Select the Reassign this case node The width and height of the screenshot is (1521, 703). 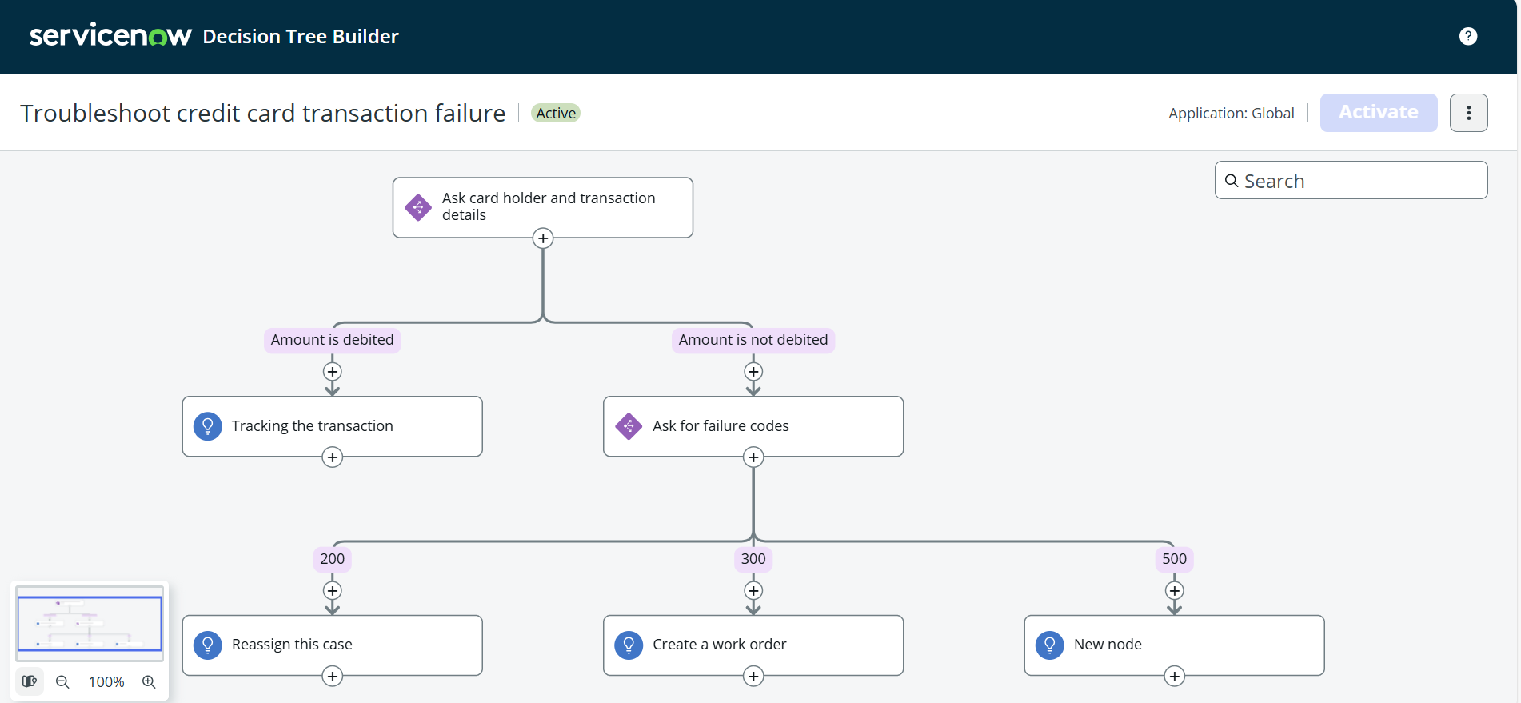(x=332, y=645)
